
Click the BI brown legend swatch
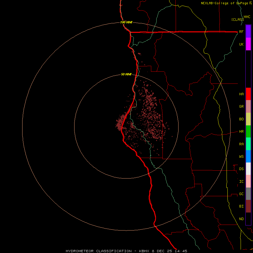pos(248,206)
